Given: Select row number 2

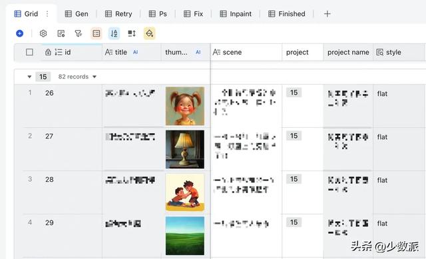Looking at the screenshot, I should pyautogui.click(x=30, y=136).
